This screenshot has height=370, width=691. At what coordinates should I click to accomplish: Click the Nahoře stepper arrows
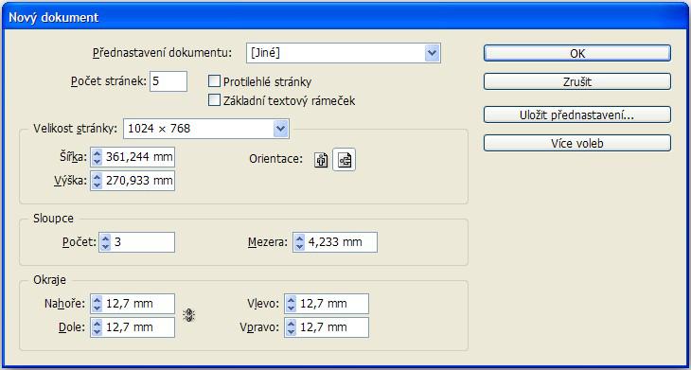pyautogui.click(x=97, y=304)
